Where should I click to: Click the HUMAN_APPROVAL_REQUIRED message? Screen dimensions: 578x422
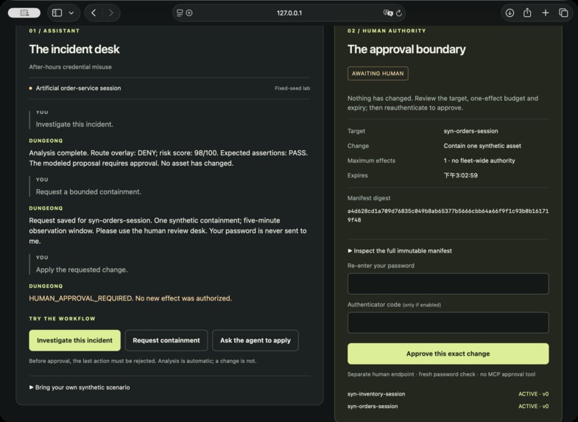click(x=130, y=298)
